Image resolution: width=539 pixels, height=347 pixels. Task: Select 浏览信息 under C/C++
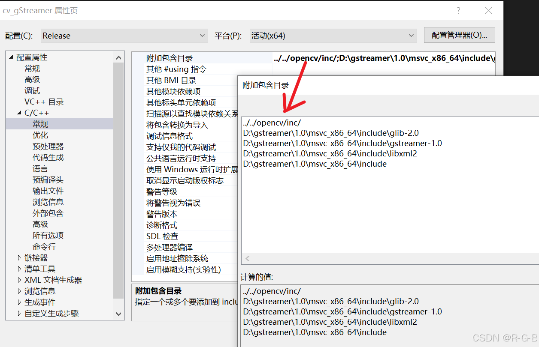coord(48,202)
